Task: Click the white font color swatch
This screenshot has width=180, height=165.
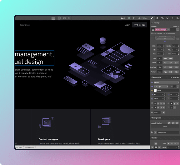Action: point(155,91)
